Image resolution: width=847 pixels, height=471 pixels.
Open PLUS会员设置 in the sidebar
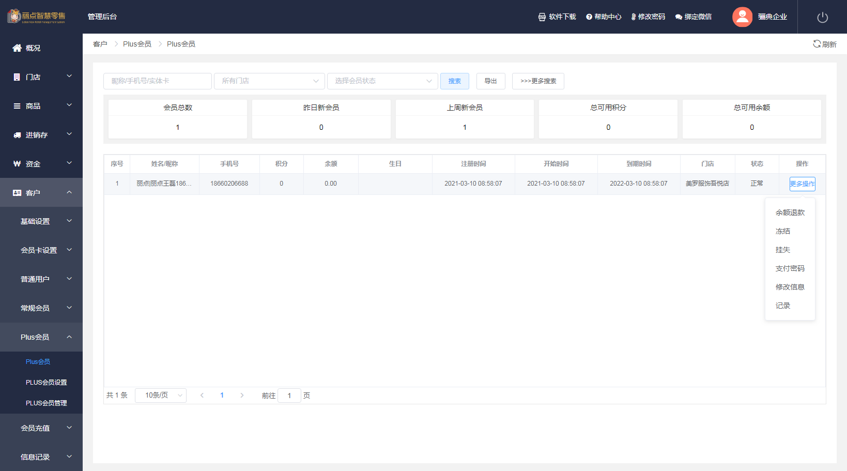click(x=41, y=383)
